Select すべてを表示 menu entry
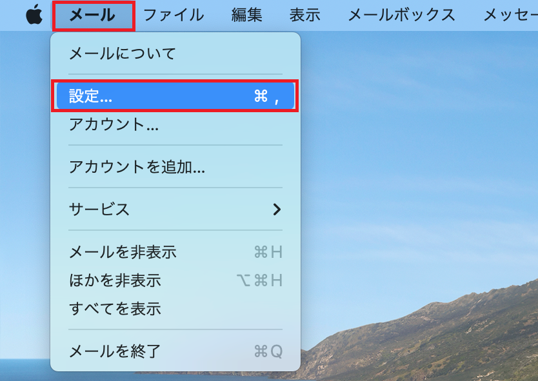The image size is (538, 381). (x=175, y=309)
